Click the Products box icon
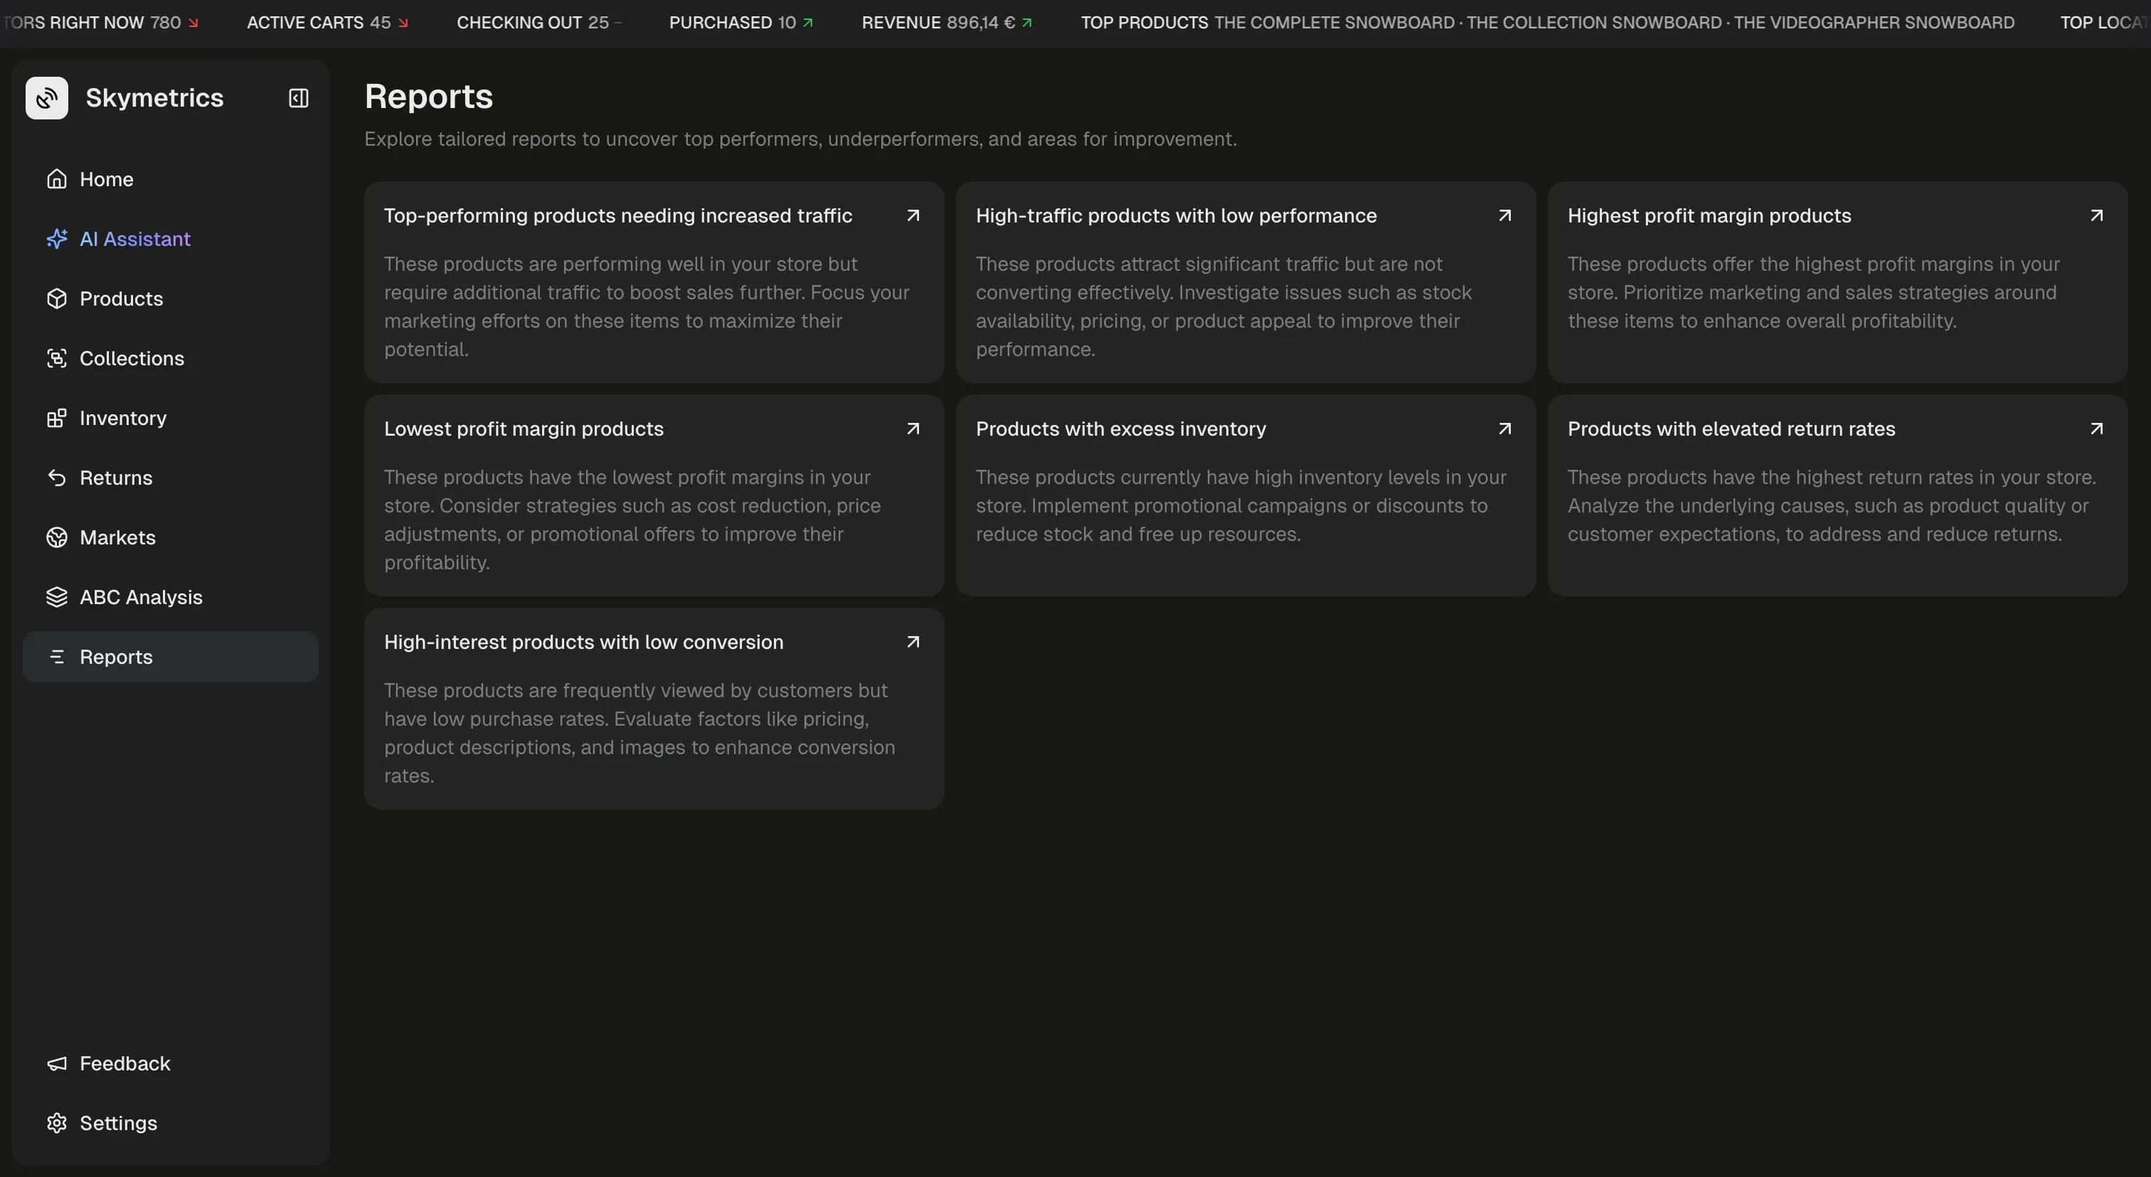 pyautogui.click(x=57, y=299)
